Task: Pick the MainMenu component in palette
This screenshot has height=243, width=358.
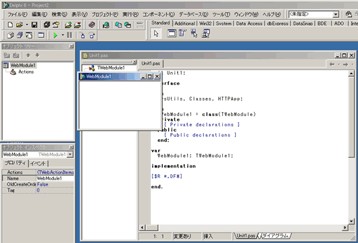Action: click(182, 34)
